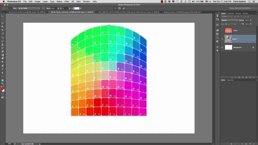Image resolution: width=258 pixels, height=145 pixels.
Task: Select the Rectangular Marquee tool
Action: tap(2, 20)
